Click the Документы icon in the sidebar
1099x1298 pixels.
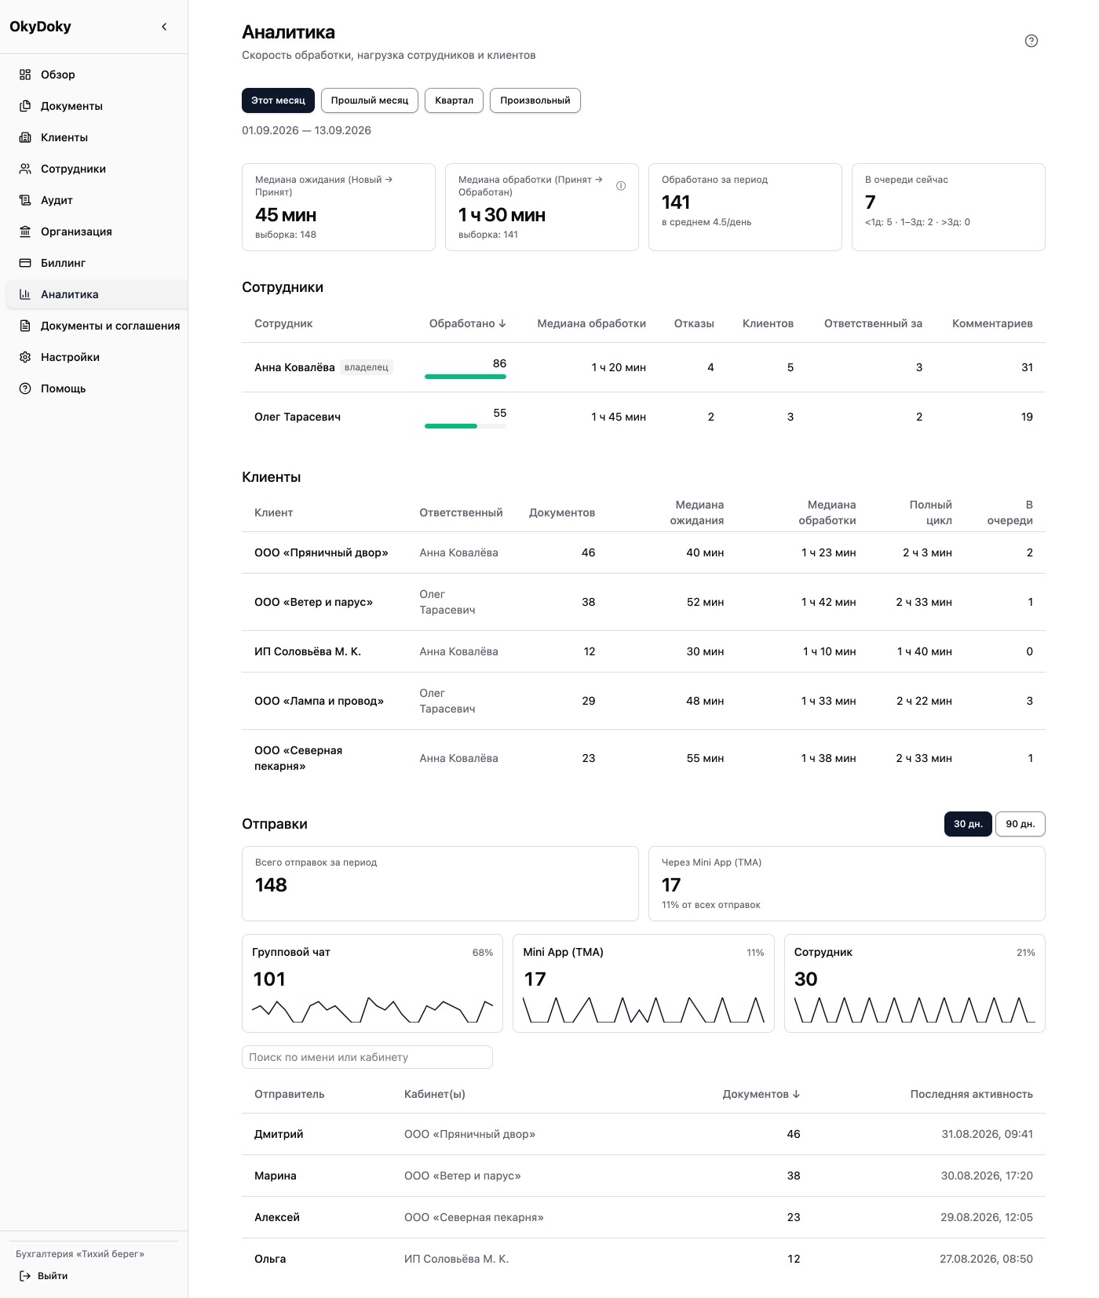25,106
